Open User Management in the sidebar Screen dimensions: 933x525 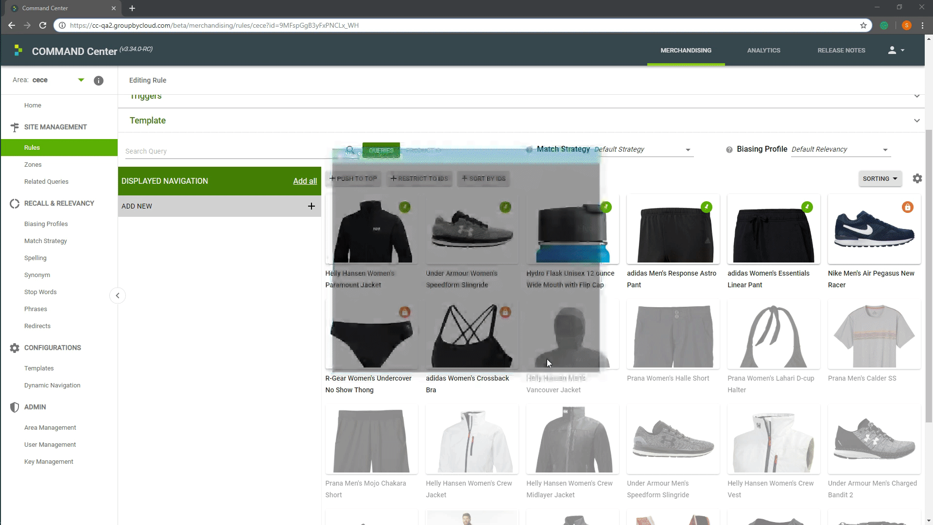(50, 444)
